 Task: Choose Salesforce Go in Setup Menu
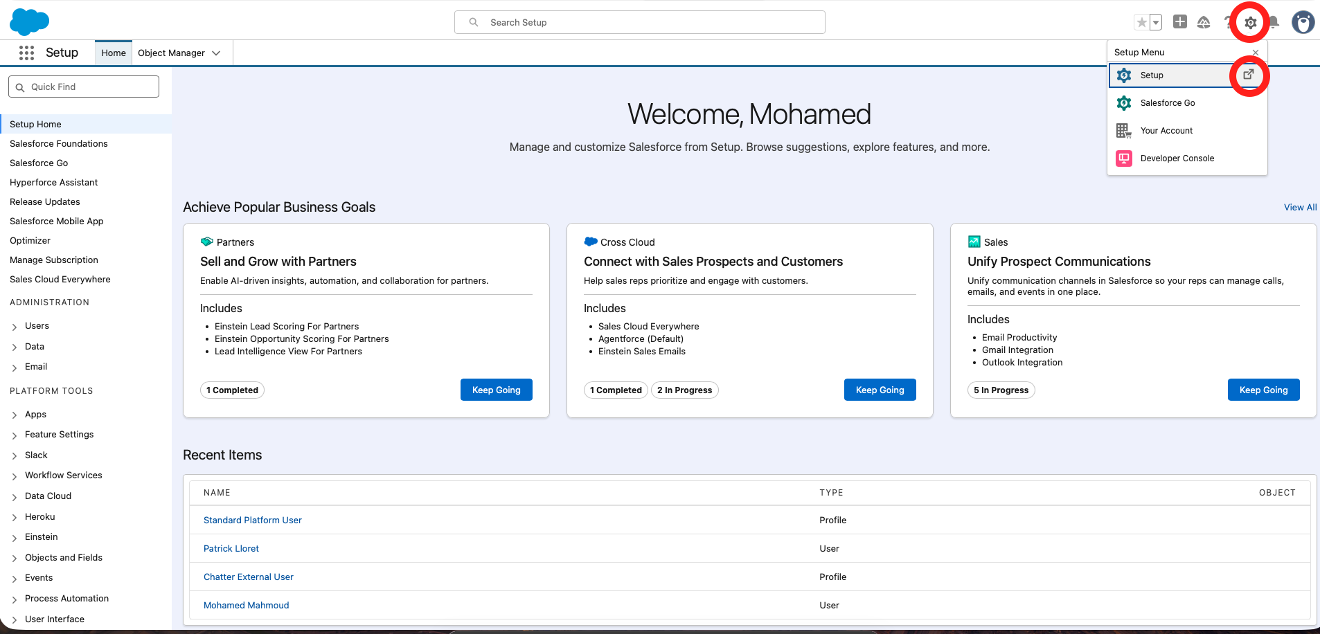[1167, 103]
